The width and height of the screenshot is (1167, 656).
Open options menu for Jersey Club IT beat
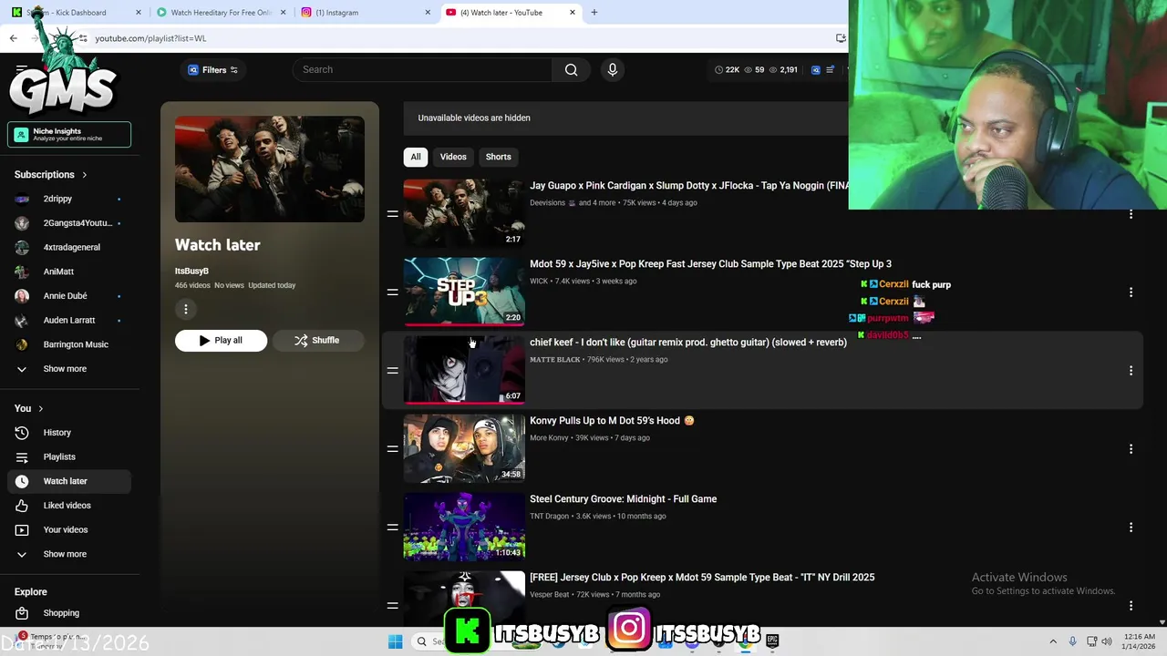[x=1131, y=606]
